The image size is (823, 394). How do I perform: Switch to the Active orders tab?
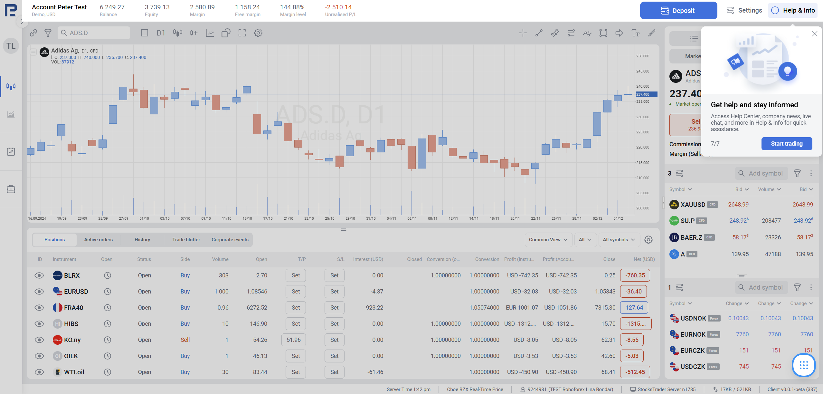tap(98, 240)
